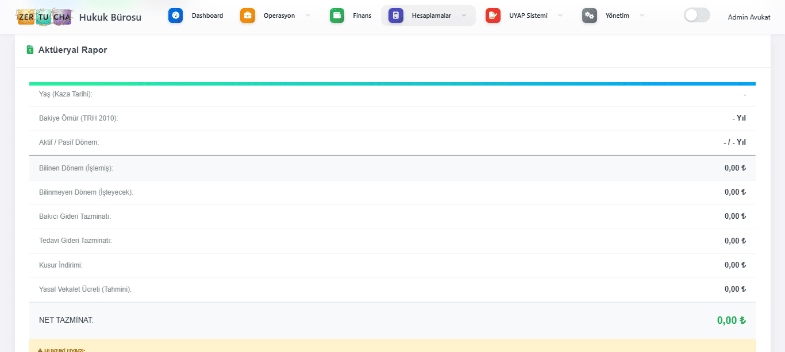Toggle the switch beside Admin Avukat

click(x=697, y=16)
